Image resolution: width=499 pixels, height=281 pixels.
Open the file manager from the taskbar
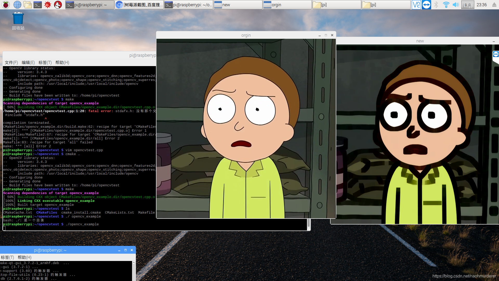(27, 4)
